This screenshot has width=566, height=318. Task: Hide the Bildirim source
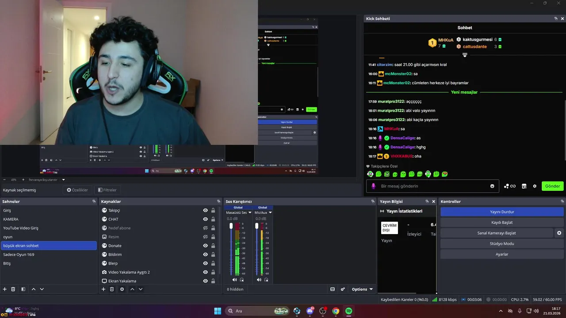point(205,254)
